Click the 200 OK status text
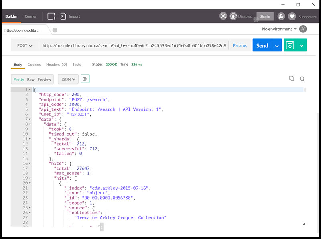This screenshot has width=321, height=239. [x=112, y=65]
